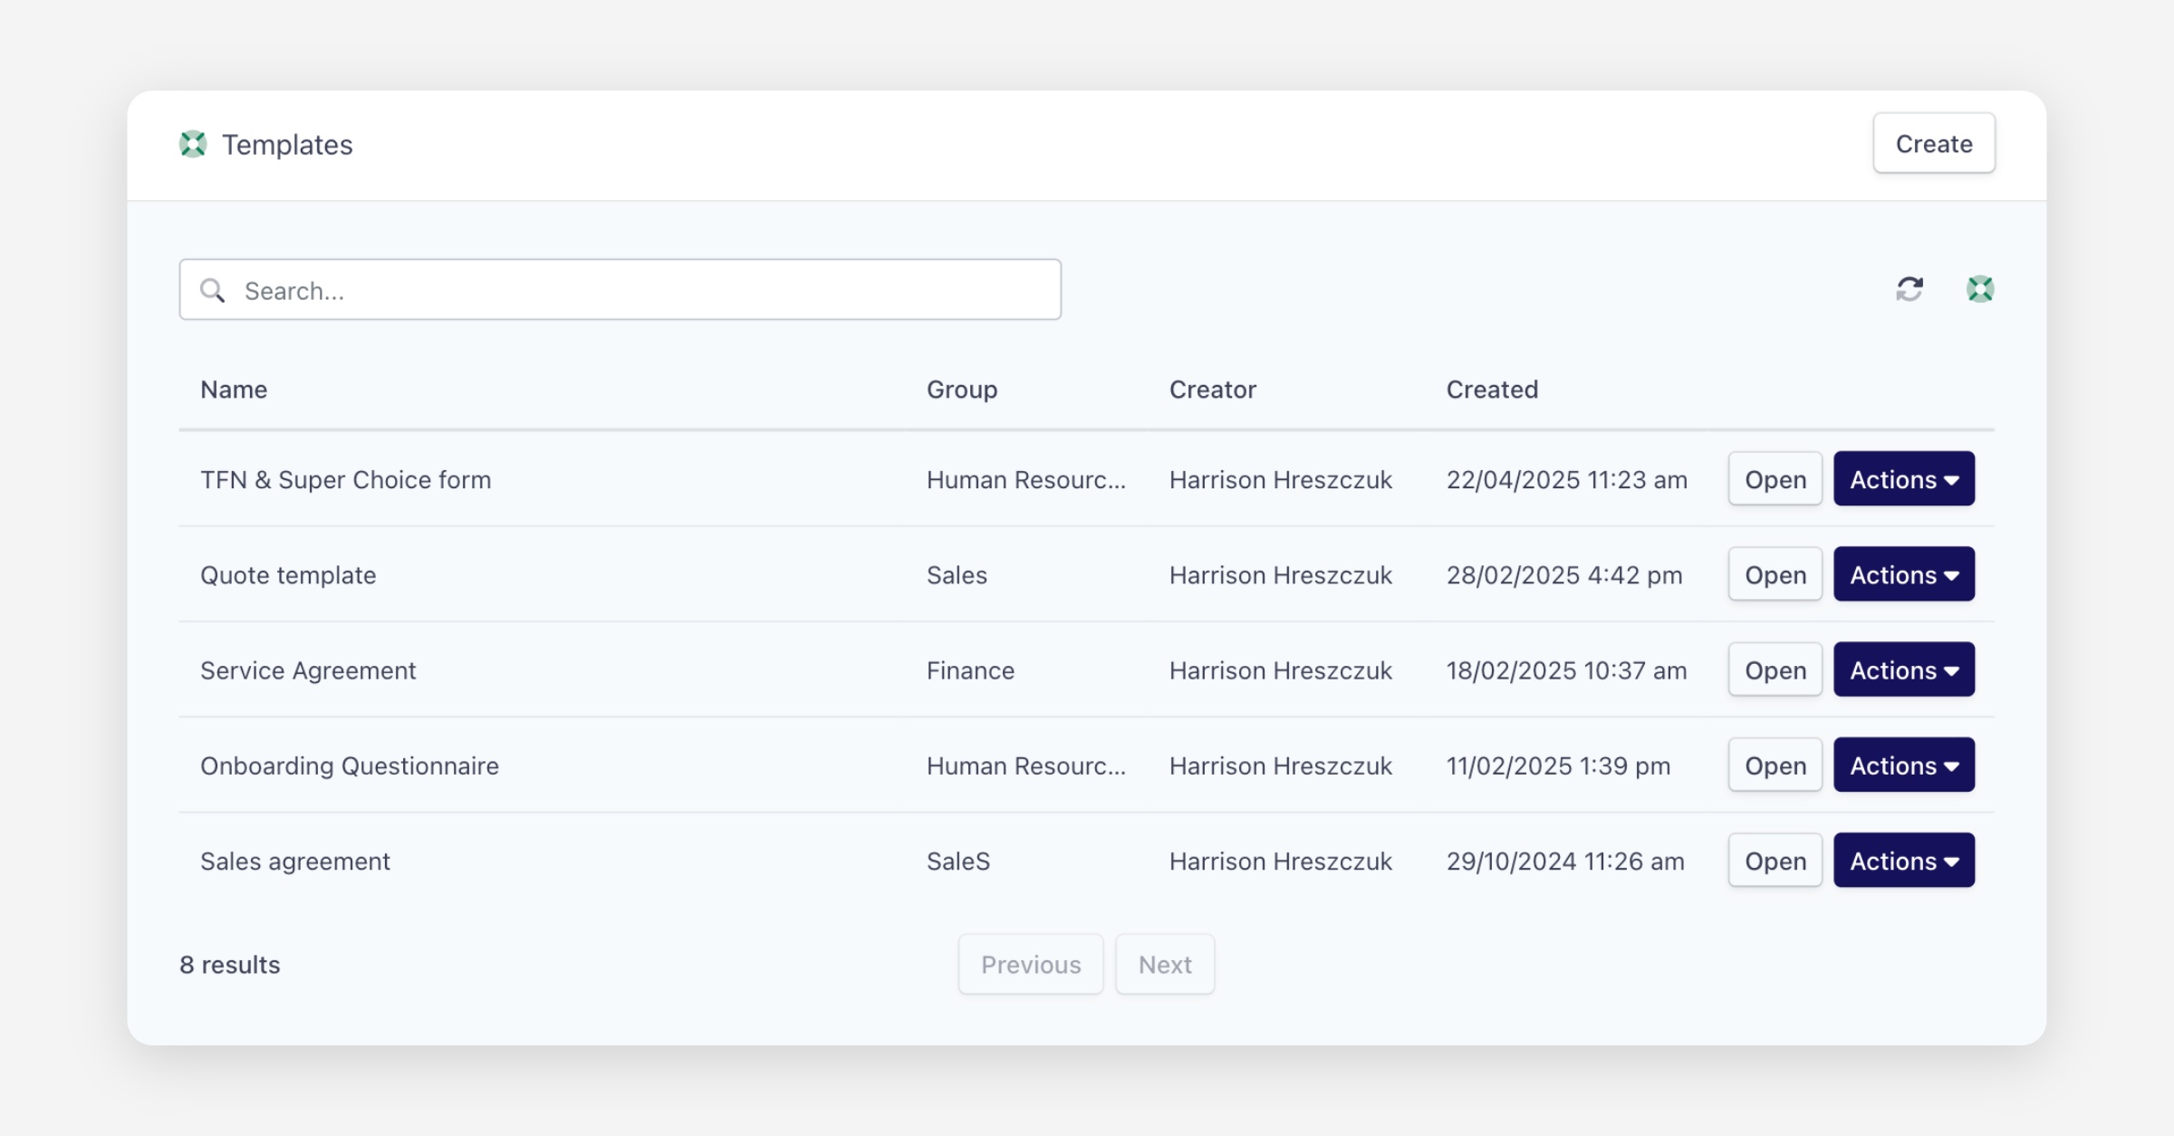Open the TFN & Super Choice form template
Viewport: 2174px width, 1136px height.
click(1775, 479)
